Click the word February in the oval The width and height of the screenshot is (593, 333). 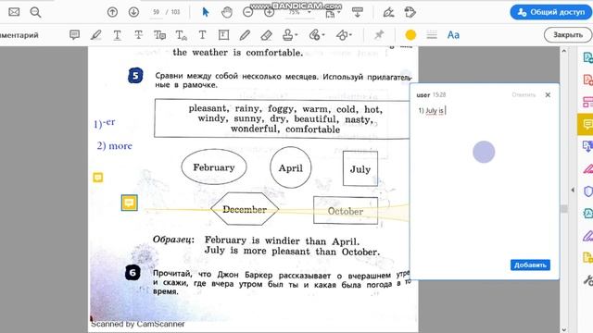point(214,167)
